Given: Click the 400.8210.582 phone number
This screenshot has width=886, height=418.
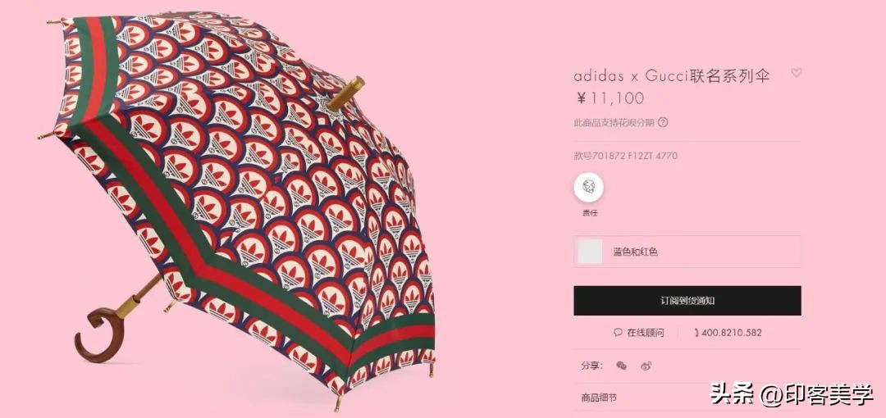Looking at the screenshot, I should 732,333.
